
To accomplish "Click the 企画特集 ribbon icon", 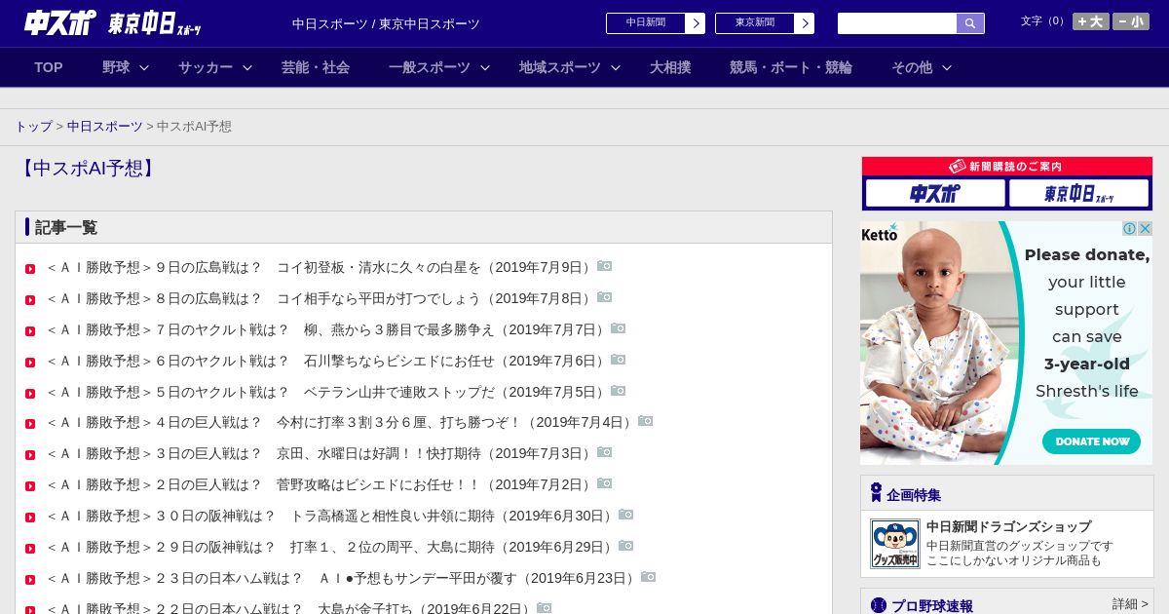I will tap(876, 493).
